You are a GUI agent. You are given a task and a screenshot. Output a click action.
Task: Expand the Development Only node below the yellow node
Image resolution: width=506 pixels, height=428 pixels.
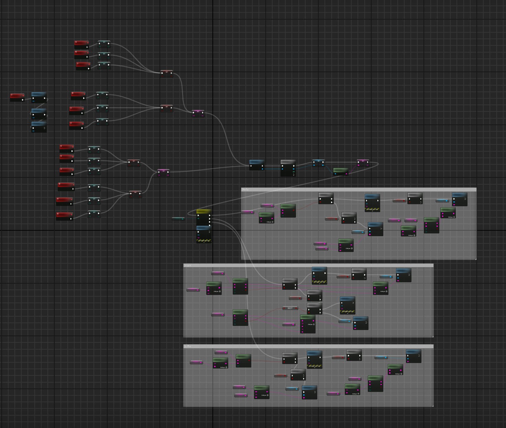204,242
